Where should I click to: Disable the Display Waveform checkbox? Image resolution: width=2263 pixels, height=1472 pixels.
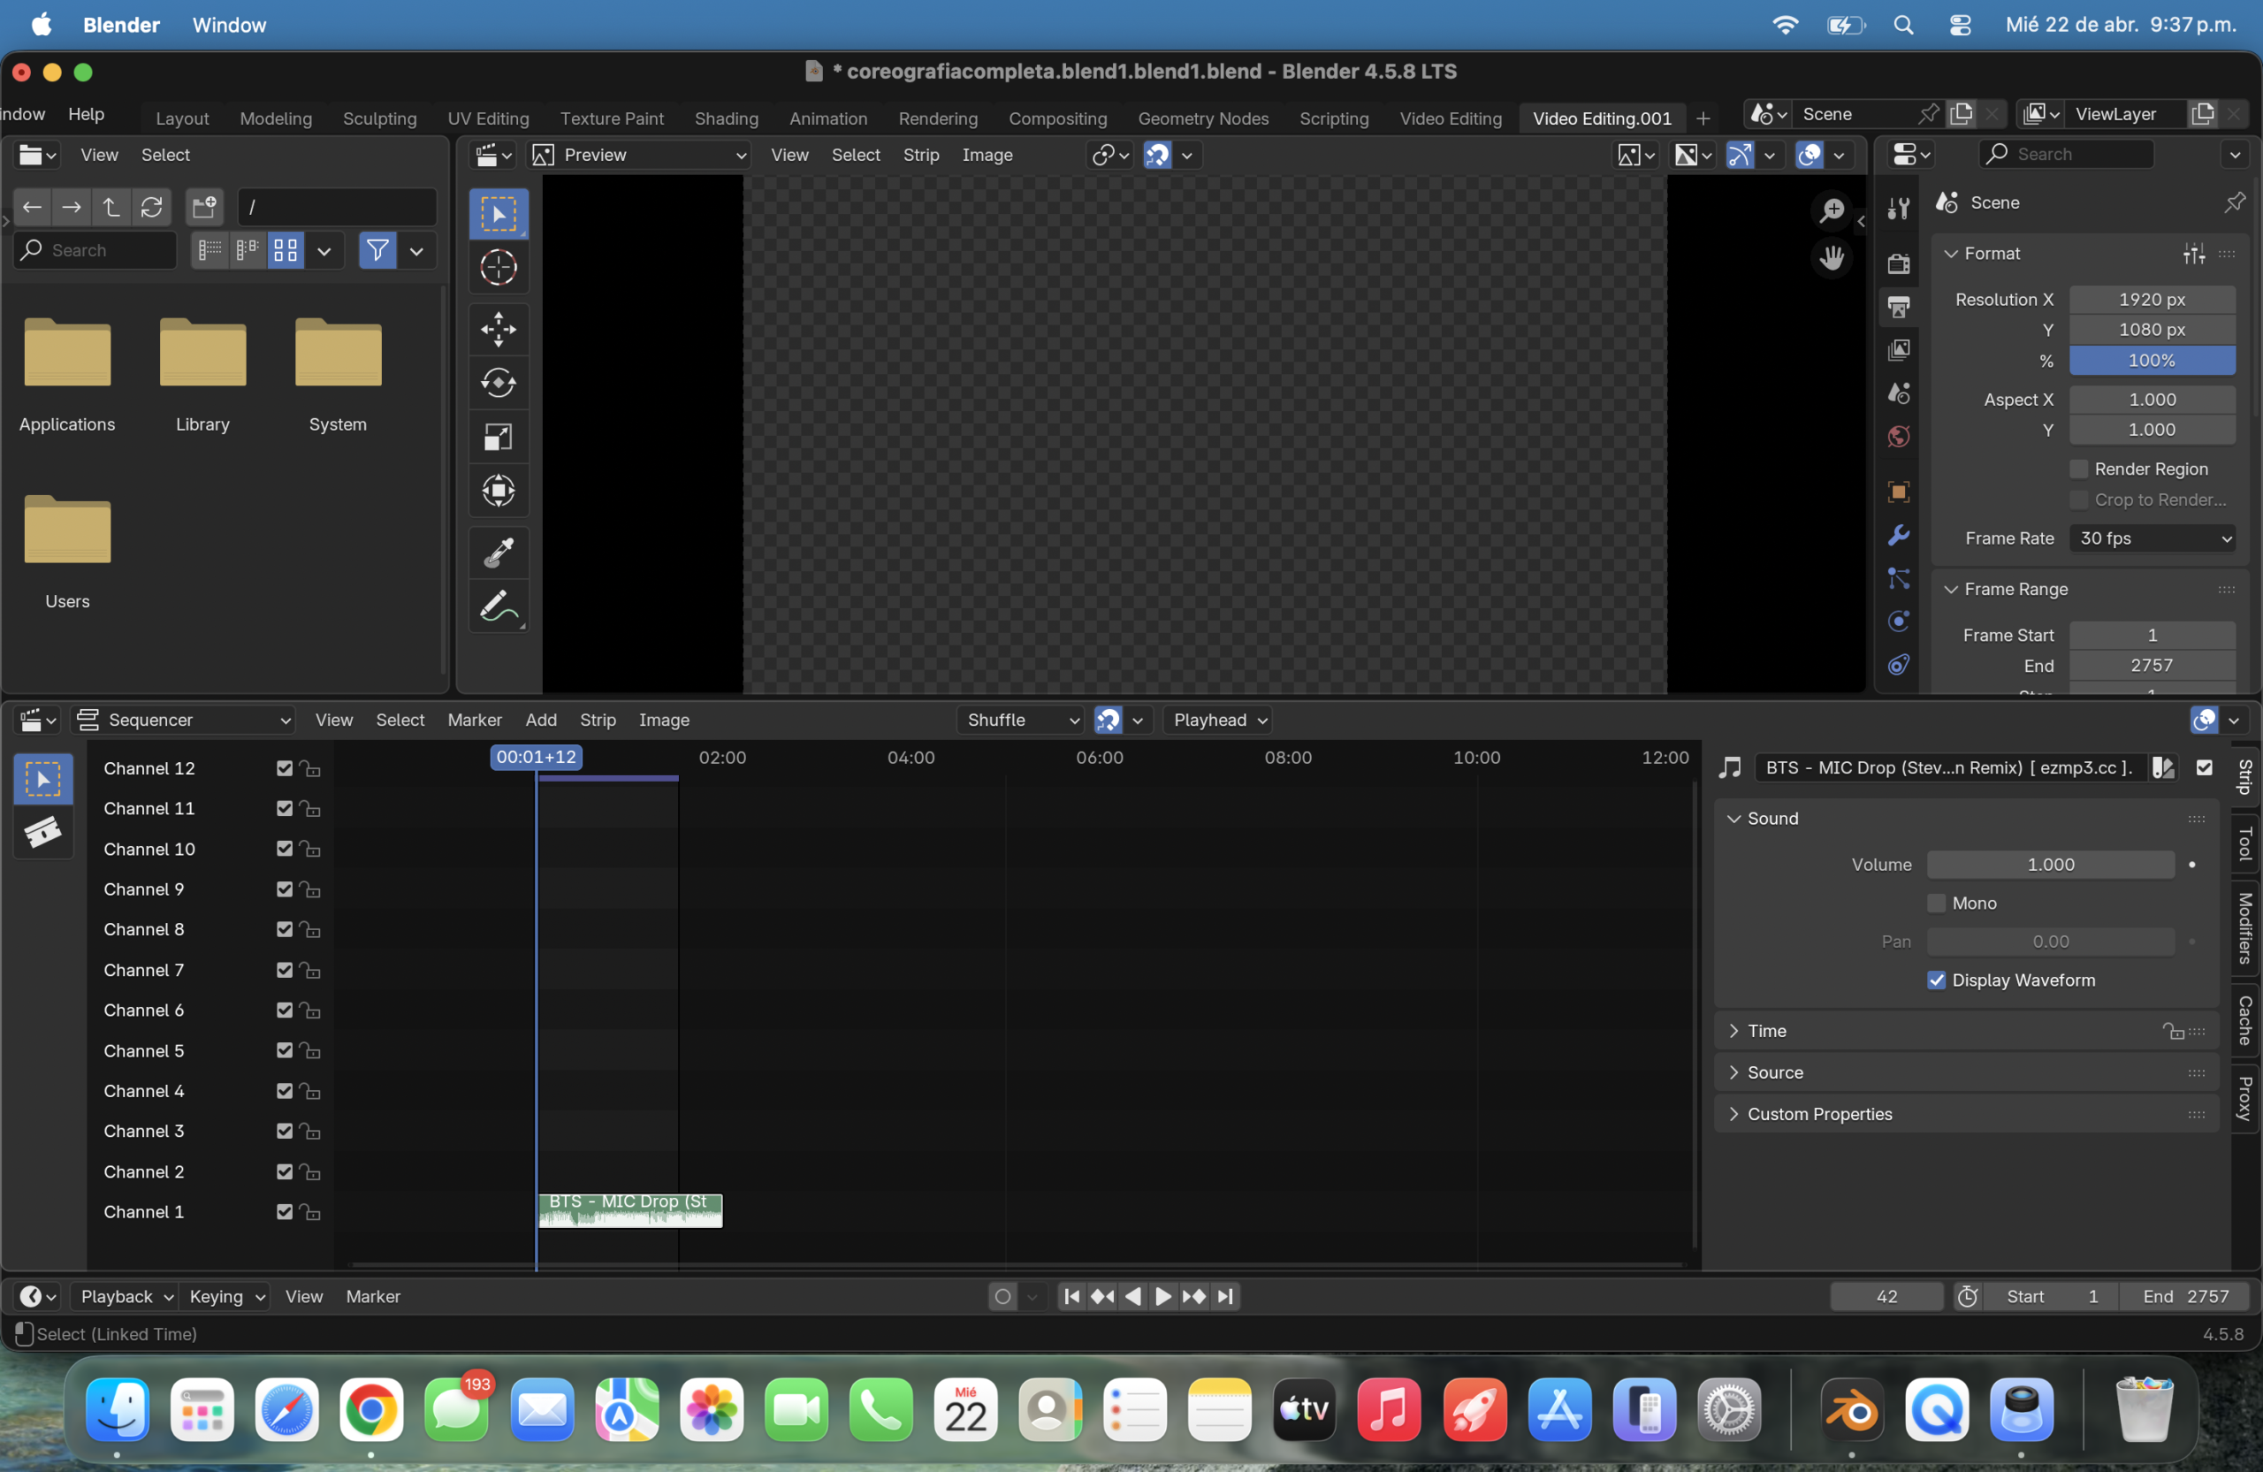coord(1936,980)
